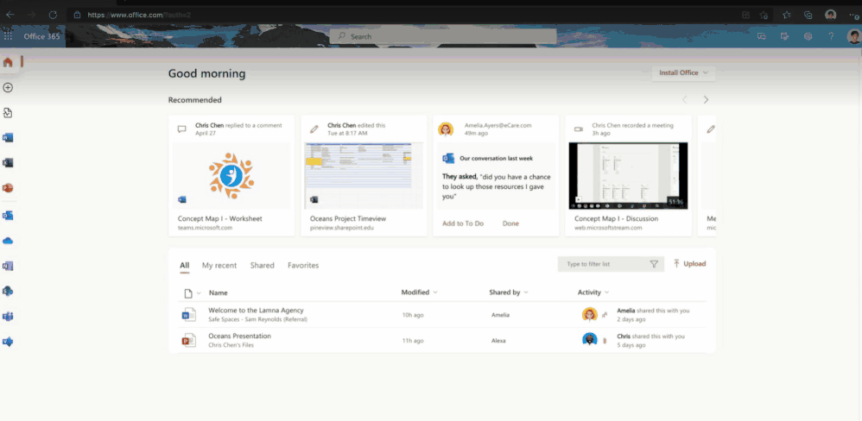Click Done on the email card
Viewport: 862px width, 421px height.
coord(510,223)
